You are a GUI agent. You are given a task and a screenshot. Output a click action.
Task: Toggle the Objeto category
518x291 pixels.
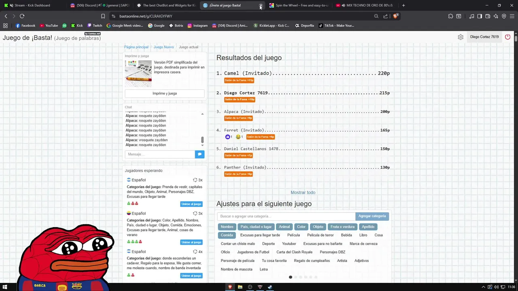318,227
